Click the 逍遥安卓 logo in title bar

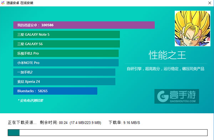click(x=3, y=3)
